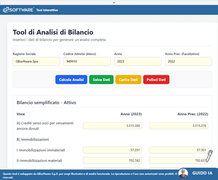218x180 pixels.
Task: Focus the Anno field showing 2023
Action: pyautogui.click(x=138, y=61)
